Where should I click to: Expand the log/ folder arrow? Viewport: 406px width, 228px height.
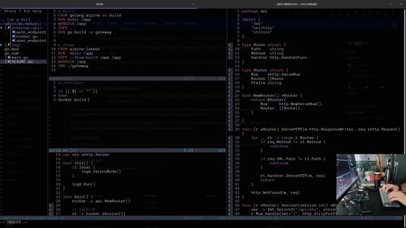pos(1,45)
